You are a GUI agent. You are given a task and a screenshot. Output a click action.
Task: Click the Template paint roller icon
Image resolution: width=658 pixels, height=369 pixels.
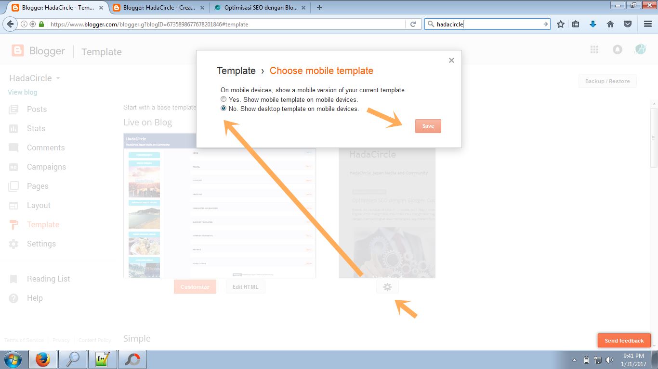coord(13,224)
